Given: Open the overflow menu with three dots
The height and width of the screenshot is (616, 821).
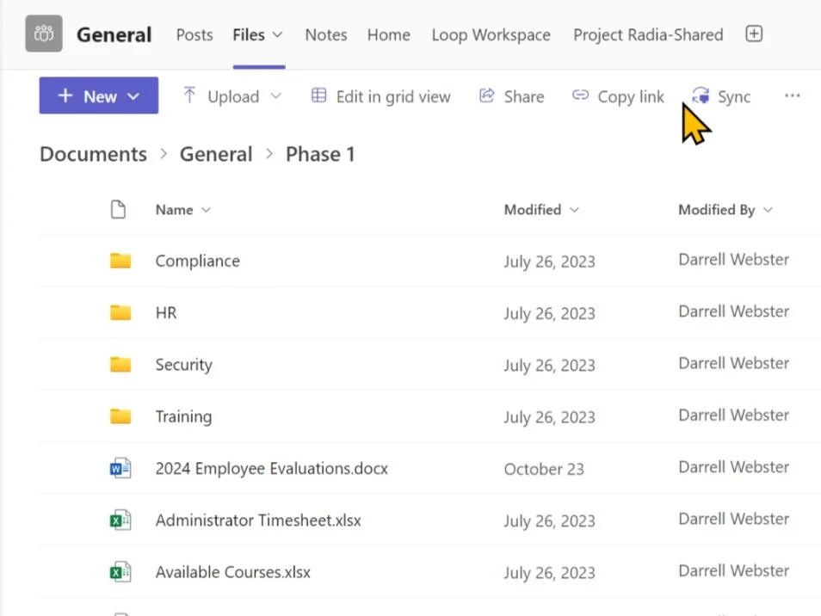Looking at the screenshot, I should click(x=792, y=95).
